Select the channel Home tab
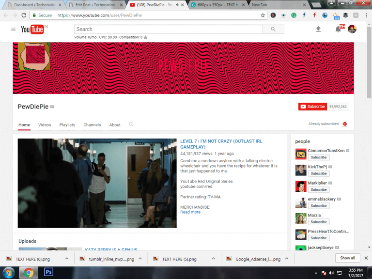 24,125
